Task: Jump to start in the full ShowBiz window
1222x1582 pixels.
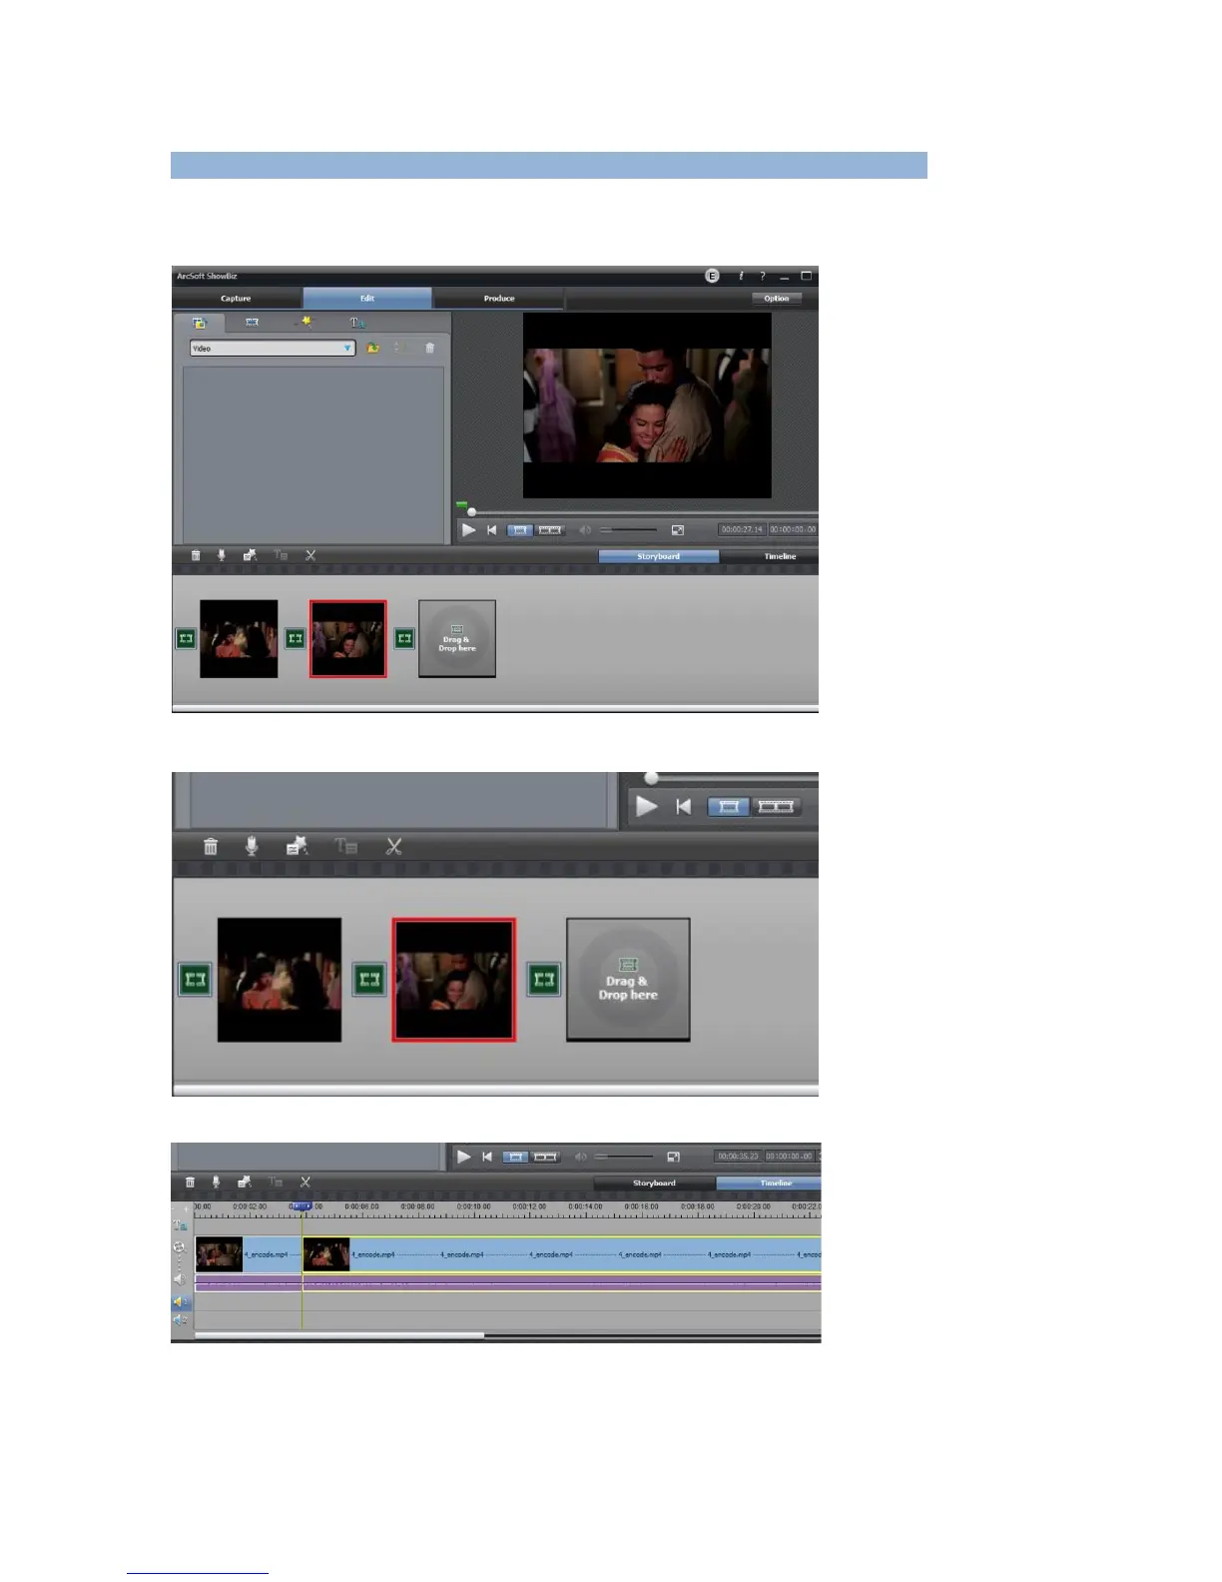Action: (x=492, y=530)
